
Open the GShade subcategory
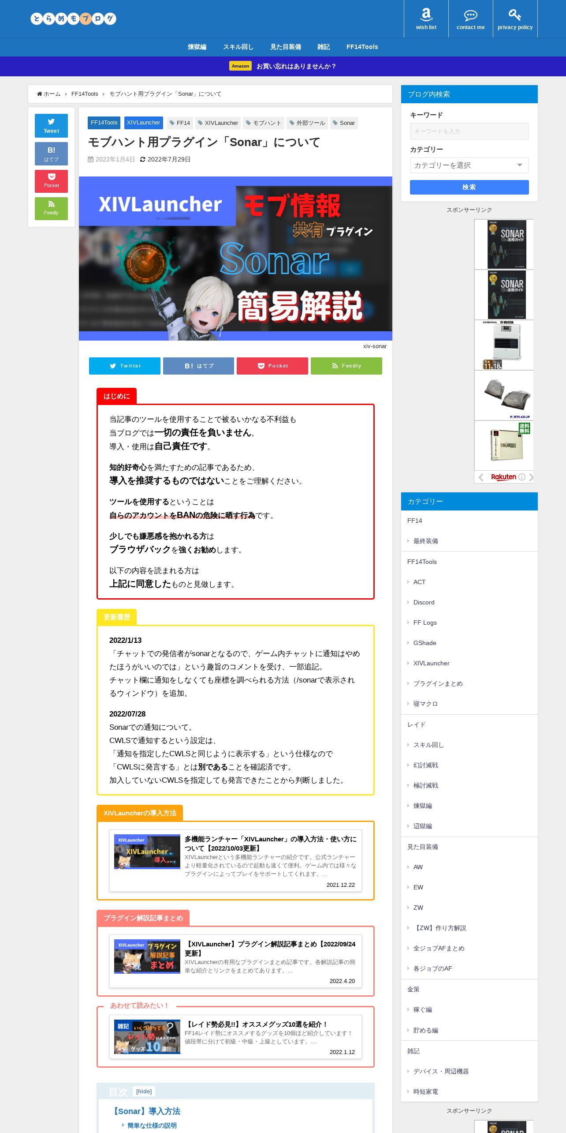[424, 643]
